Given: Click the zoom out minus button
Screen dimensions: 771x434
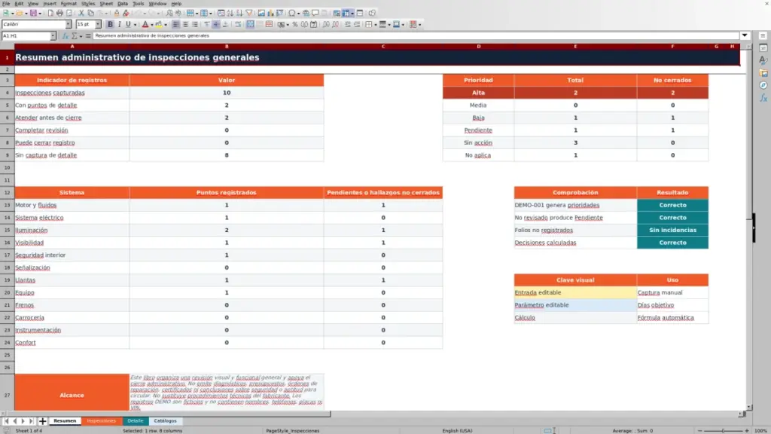Looking at the screenshot, I should [x=700, y=430].
